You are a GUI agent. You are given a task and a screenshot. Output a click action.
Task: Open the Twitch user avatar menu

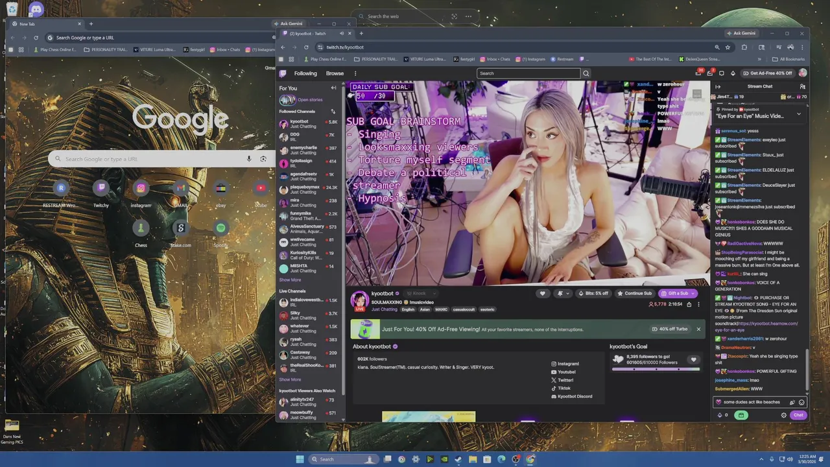pyautogui.click(x=803, y=73)
